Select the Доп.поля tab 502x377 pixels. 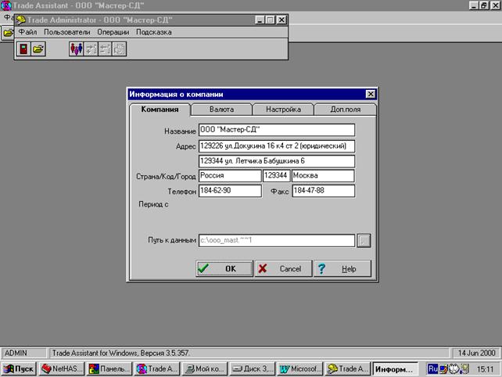click(345, 110)
